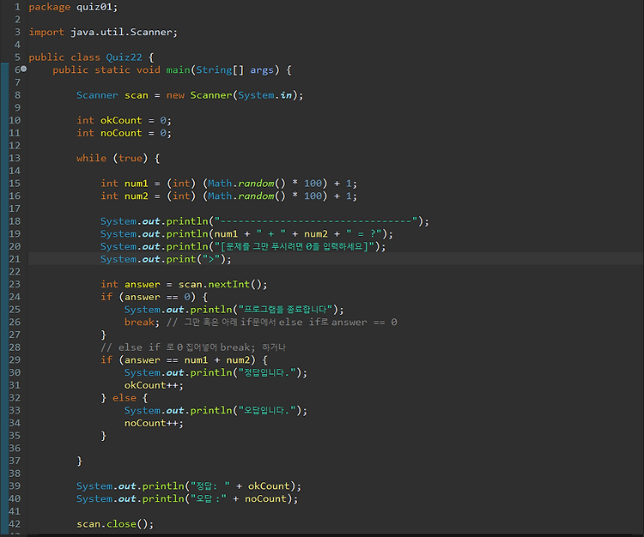This screenshot has height=537, width=644.
Task: Click the 'okCount++;' statement
Action: [x=154, y=386]
